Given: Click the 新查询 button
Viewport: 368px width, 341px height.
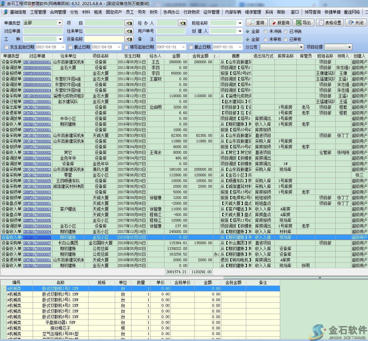Looking at the screenshot, I should click(x=280, y=23).
